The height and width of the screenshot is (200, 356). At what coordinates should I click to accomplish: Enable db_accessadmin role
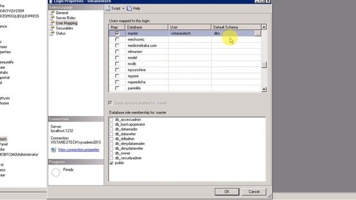point(111,119)
